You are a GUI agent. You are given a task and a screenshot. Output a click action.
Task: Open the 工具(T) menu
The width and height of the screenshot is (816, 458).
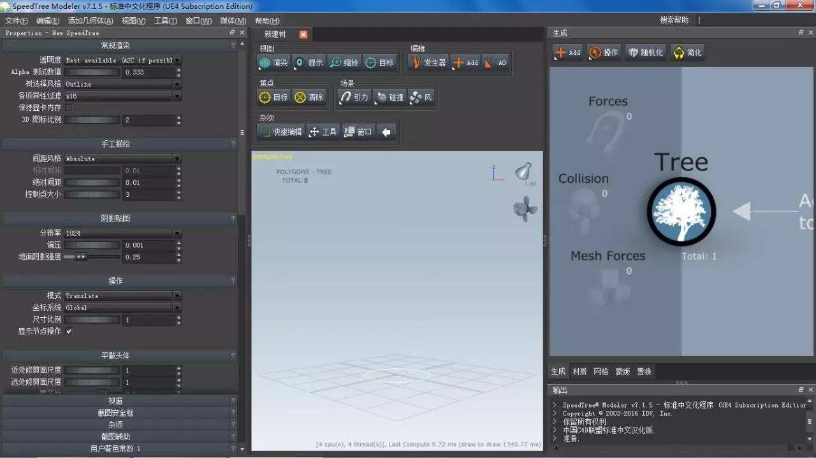coord(165,20)
